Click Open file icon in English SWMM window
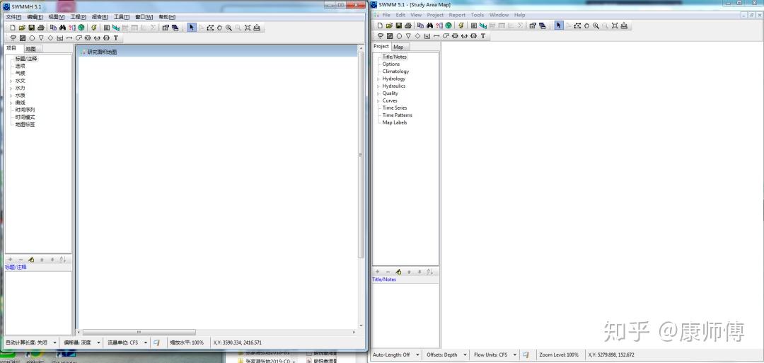This screenshot has height=363, width=764. [x=389, y=25]
